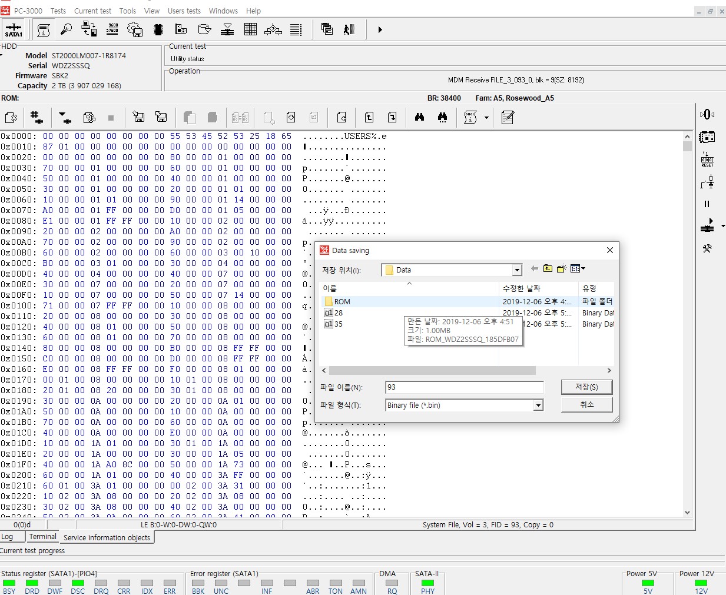Screen dimensions: 726x595
Task: Switch to the Terminal tab
Action: pos(43,537)
